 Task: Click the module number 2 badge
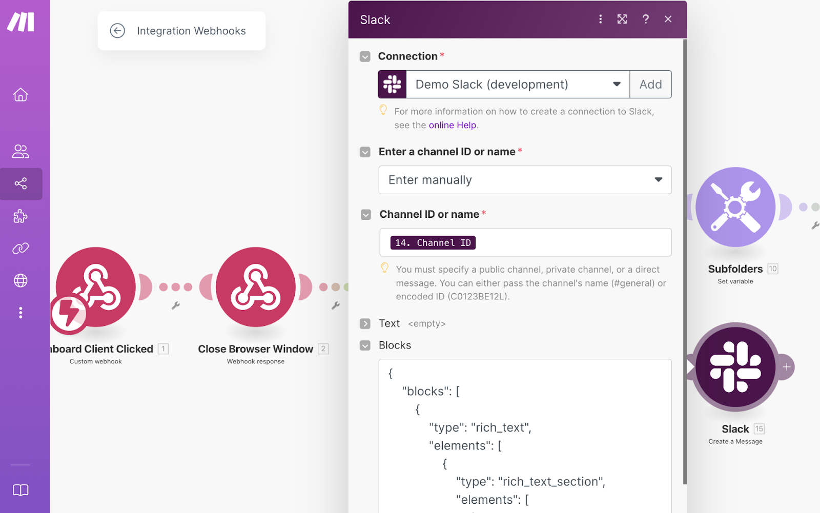click(x=323, y=349)
